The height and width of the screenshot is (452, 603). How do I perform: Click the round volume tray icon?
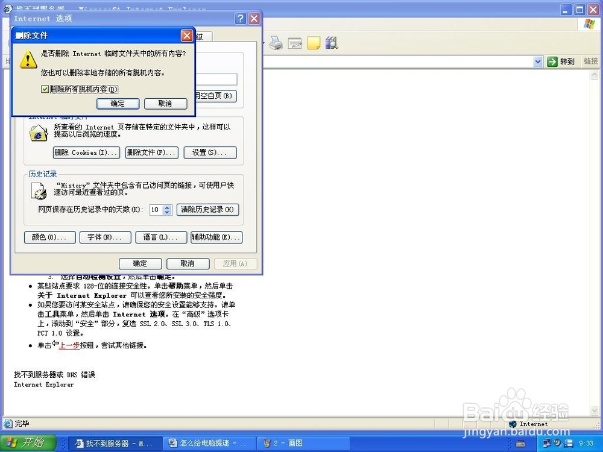(558, 443)
